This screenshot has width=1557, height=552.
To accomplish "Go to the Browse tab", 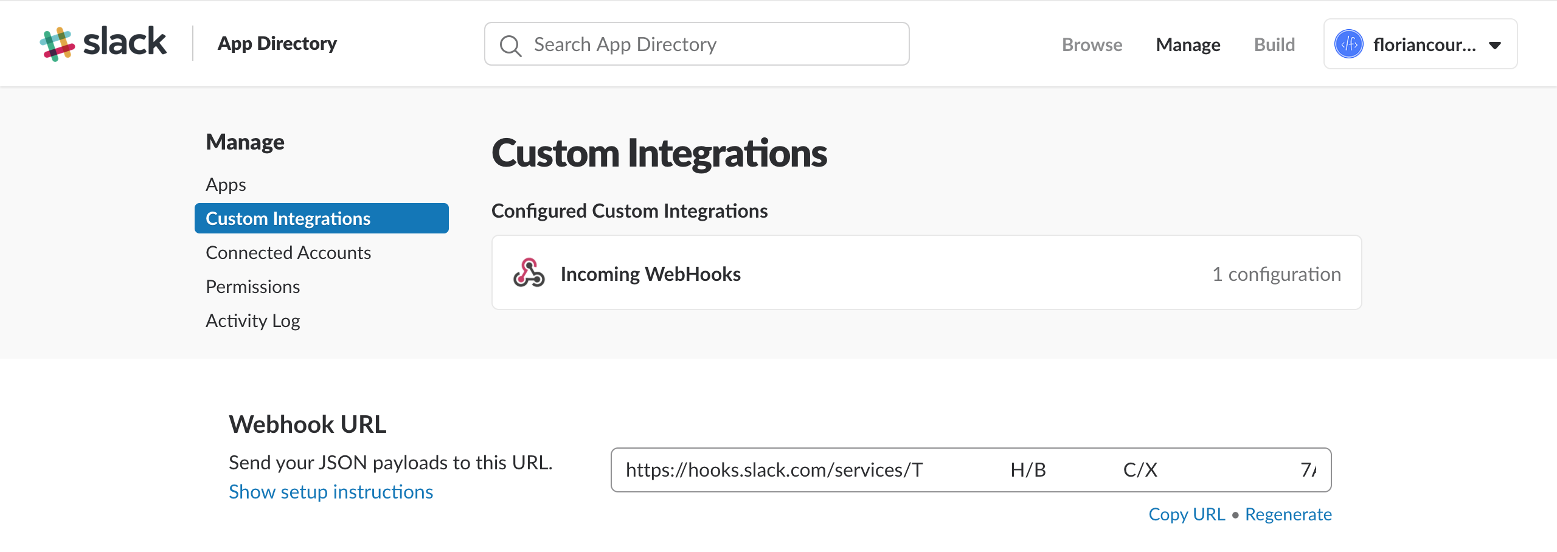I will (x=1092, y=44).
